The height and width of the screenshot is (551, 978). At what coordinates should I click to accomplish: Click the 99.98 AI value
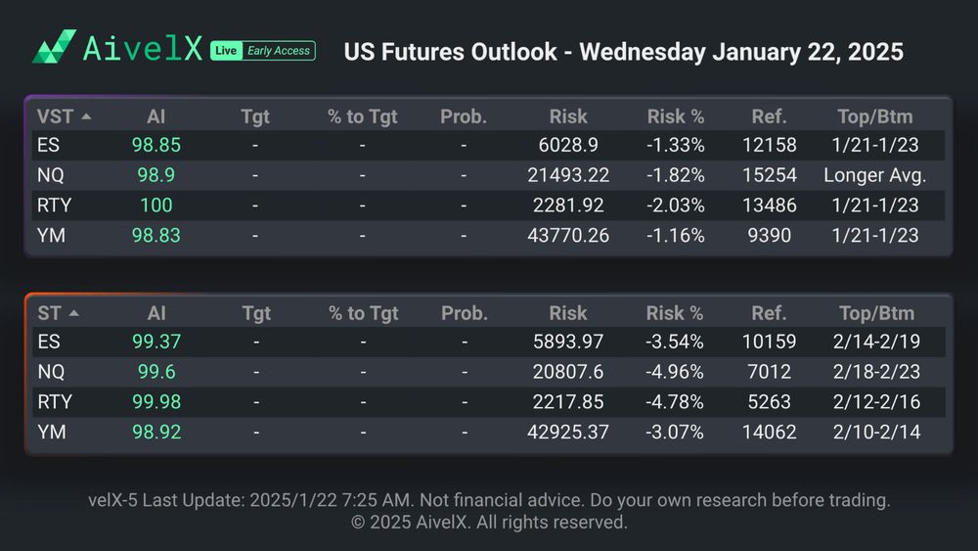pyautogui.click(x=156, y=402)
